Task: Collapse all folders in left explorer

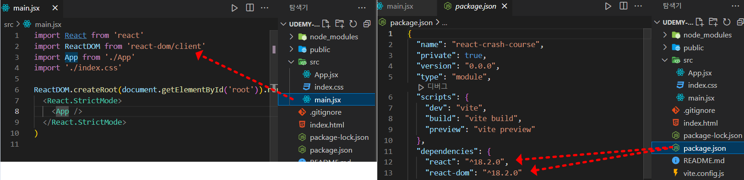Action: click(367, 24)
